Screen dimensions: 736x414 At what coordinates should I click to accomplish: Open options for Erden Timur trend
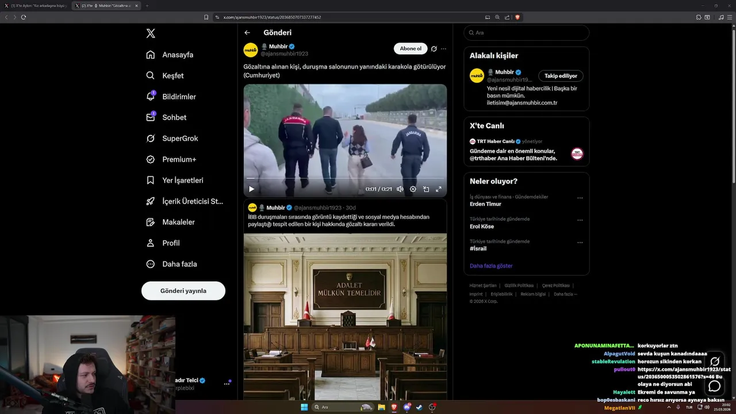pyautogui.click(x=580, y=198)
